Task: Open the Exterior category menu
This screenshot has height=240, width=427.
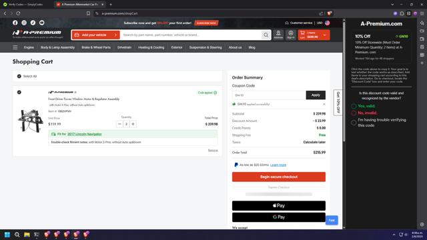Action: pos(176,47)
